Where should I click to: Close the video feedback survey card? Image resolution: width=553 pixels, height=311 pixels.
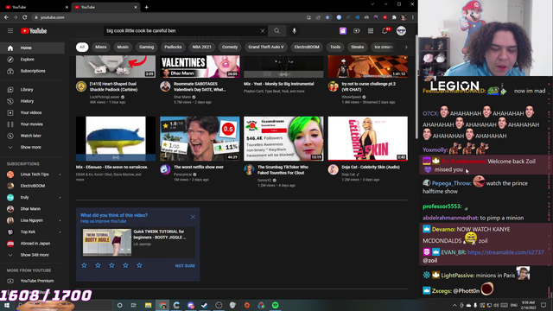tap(193, 217)
